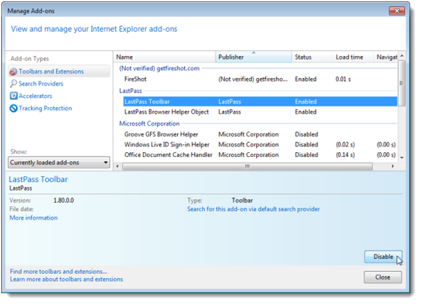This screenshot has width=421, height=304.
Task: Open the More information link
Action: tap(33, 218)
